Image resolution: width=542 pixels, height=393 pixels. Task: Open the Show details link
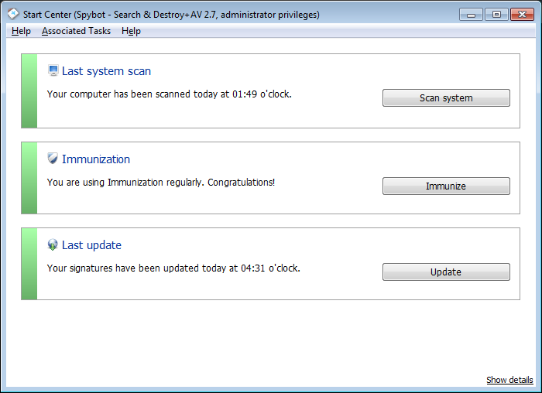tap(509, 380)
